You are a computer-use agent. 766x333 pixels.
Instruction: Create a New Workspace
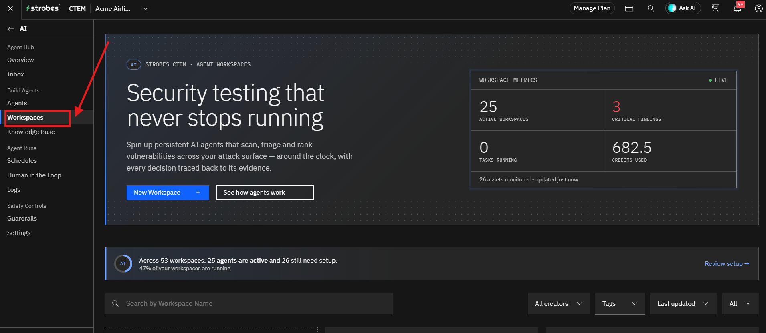168,193
